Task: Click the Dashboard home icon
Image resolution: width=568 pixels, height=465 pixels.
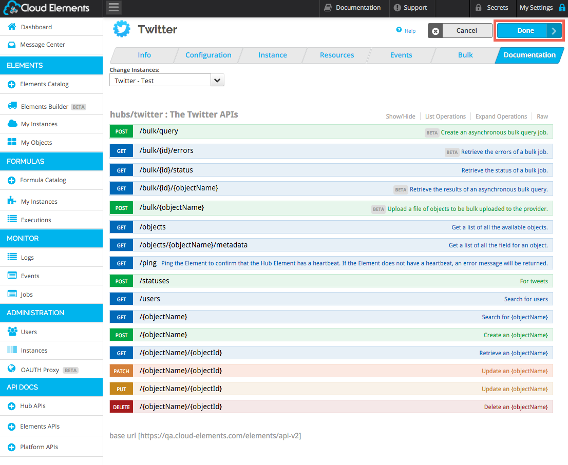Action: click(12, 27)
